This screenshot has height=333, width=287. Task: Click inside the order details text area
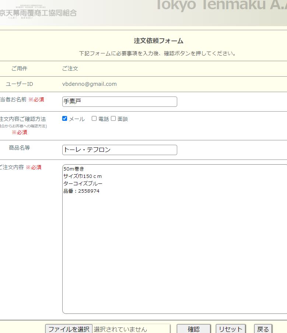pos(175,239)
